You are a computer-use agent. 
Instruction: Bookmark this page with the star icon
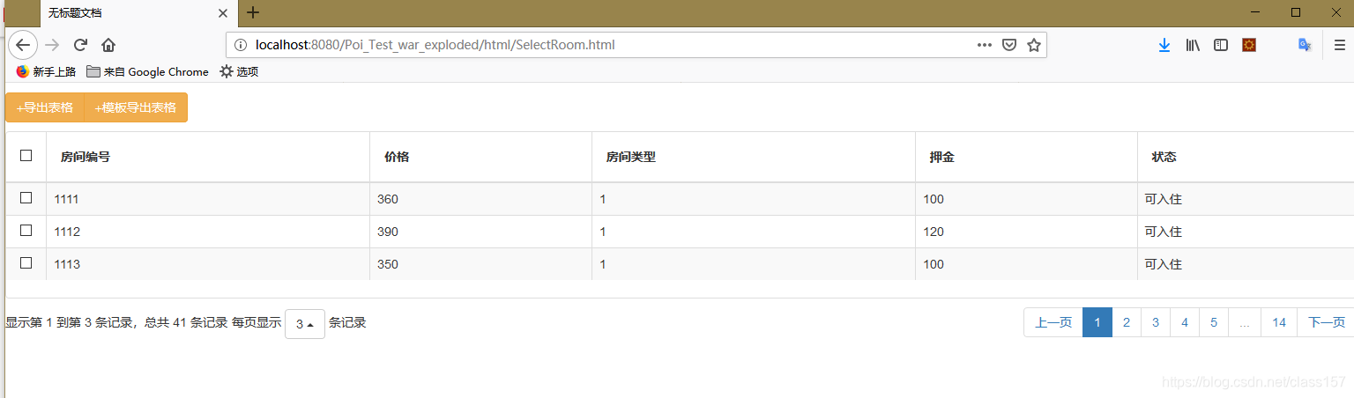pos(1034,45)
